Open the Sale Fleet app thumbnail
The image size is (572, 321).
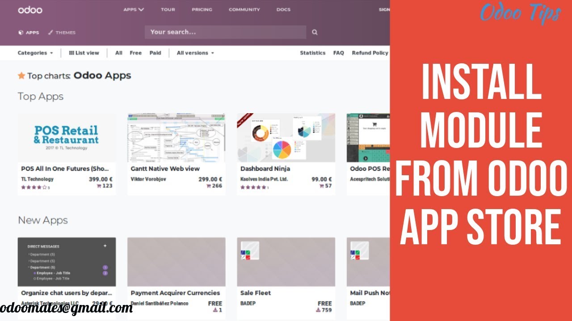coord(286,262)
